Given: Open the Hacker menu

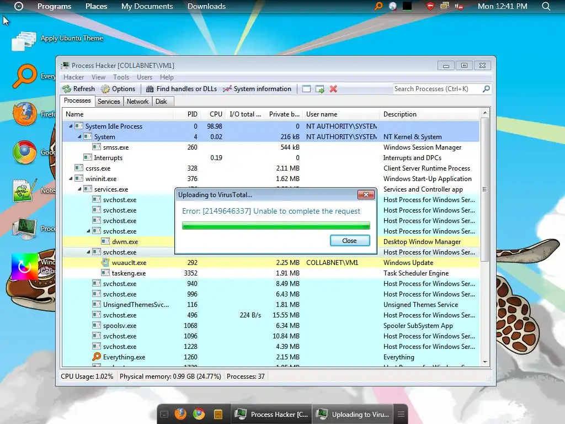Looking at the screenshot, I should tap(73, 77).
